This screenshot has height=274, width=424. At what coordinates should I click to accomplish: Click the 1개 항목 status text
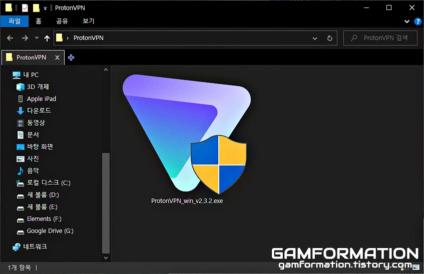(19, 268)
